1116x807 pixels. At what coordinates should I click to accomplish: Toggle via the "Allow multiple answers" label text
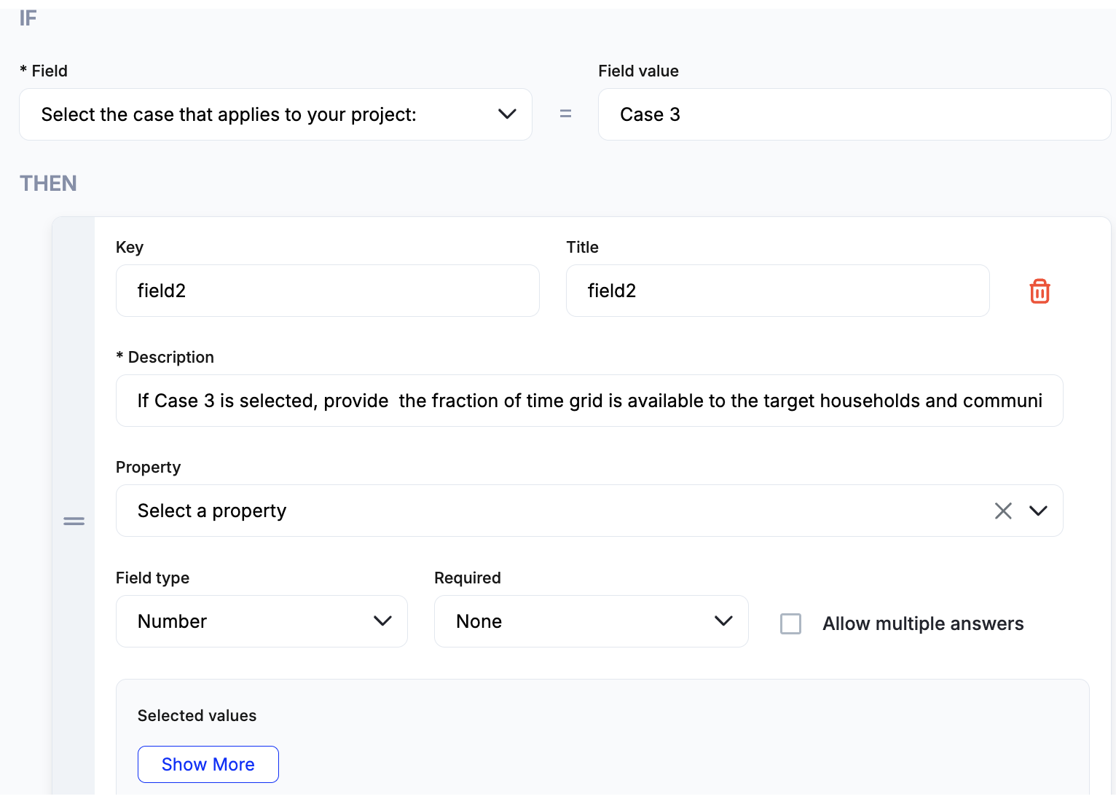(923, 623)
